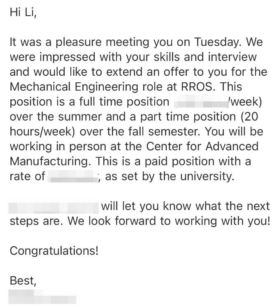Viewport: 279px width, 308px height.
Task: Click 'steps are' in second paragraph
Action: [x=35, y=221]
